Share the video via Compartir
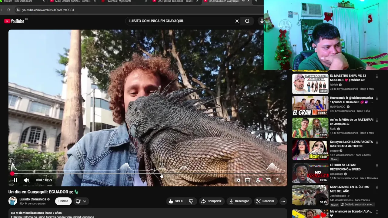The image size is (388, 218). 211,201
